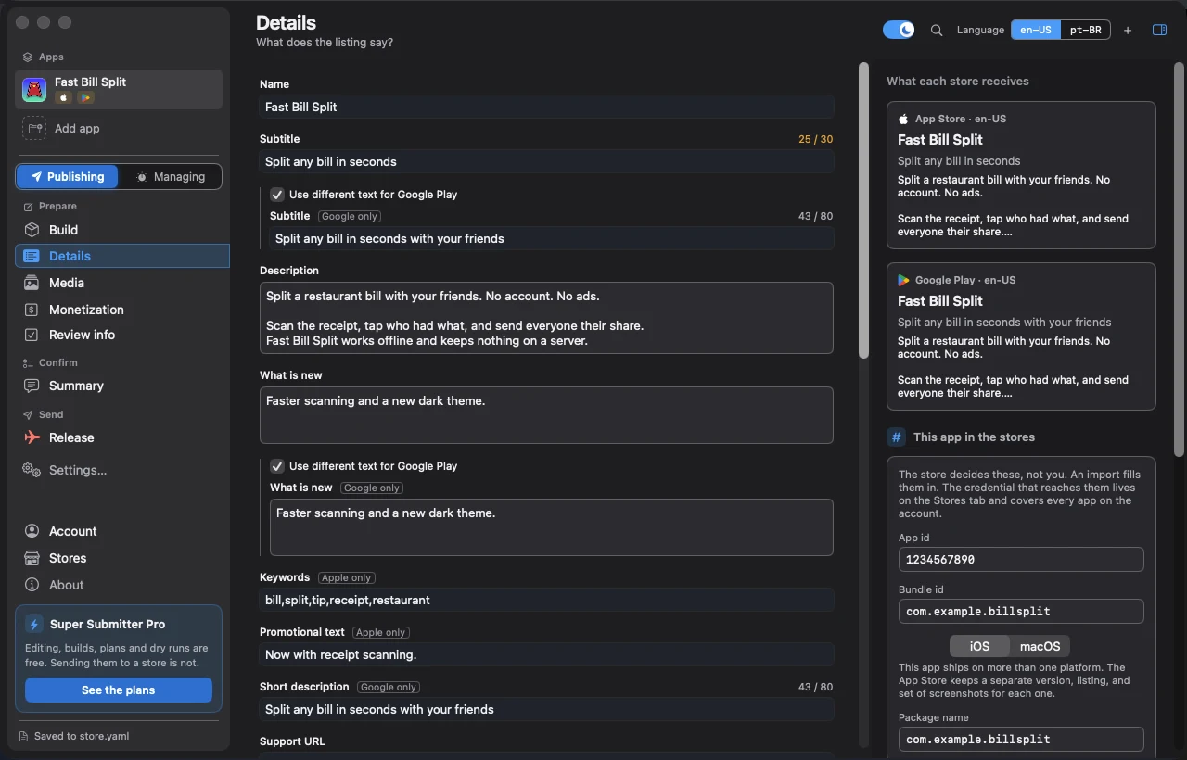Click the Bundle id field

[x=1021, y=612]
